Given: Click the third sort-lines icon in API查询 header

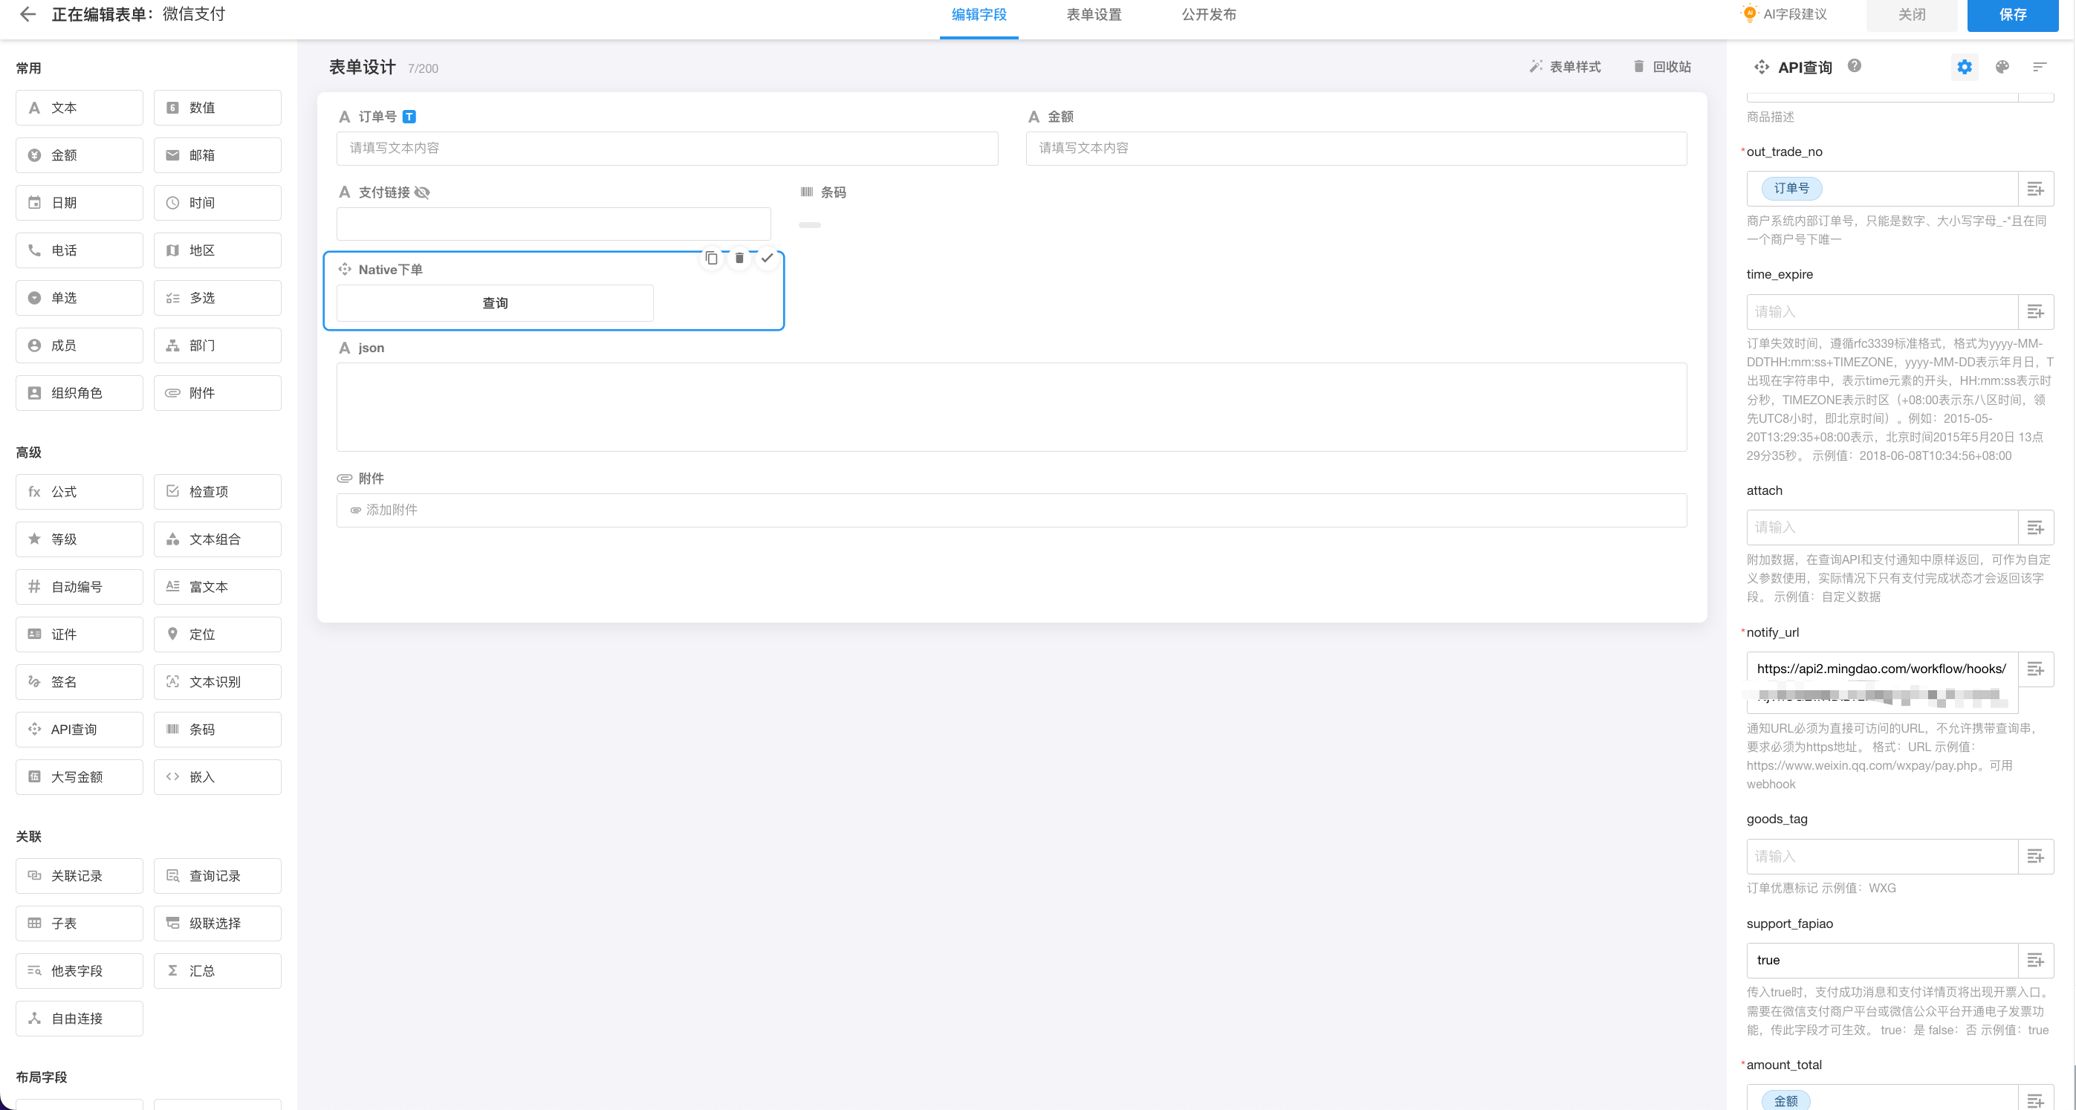Looking at the screenshot, I should [x=2039, y=67].
